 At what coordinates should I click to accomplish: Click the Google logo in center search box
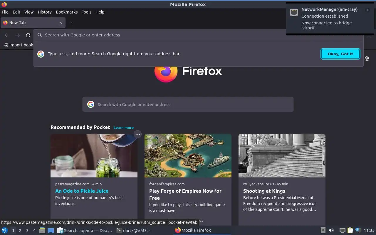click(x=91, y=104)
